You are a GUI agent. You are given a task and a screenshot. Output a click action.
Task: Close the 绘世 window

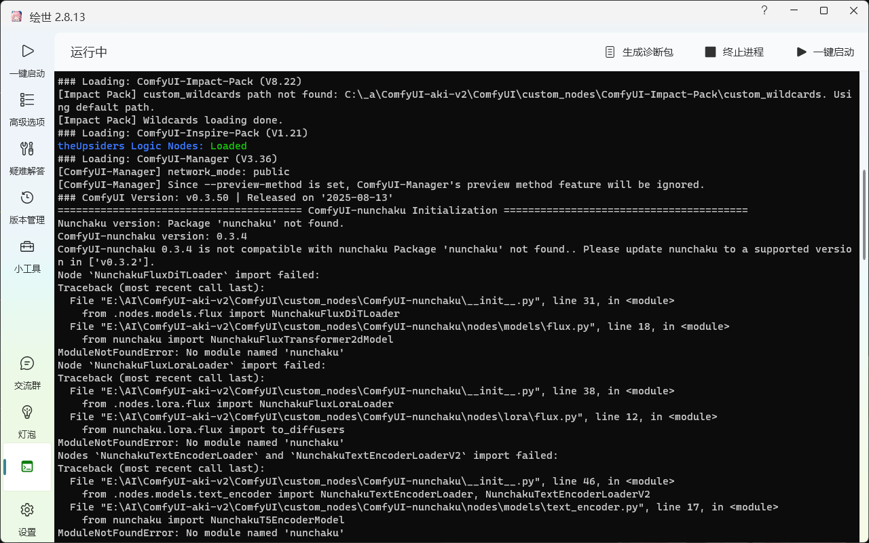click(x=854, y=10)
